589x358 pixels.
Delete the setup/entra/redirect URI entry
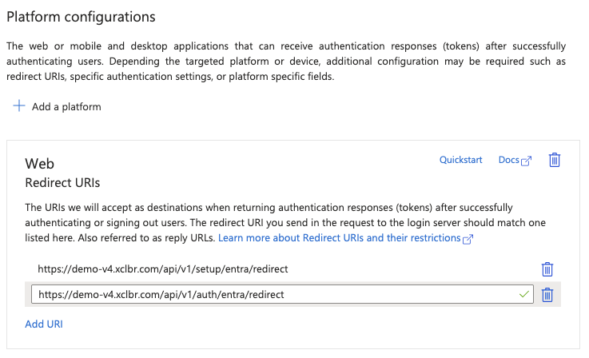click(x=547, y=269)
